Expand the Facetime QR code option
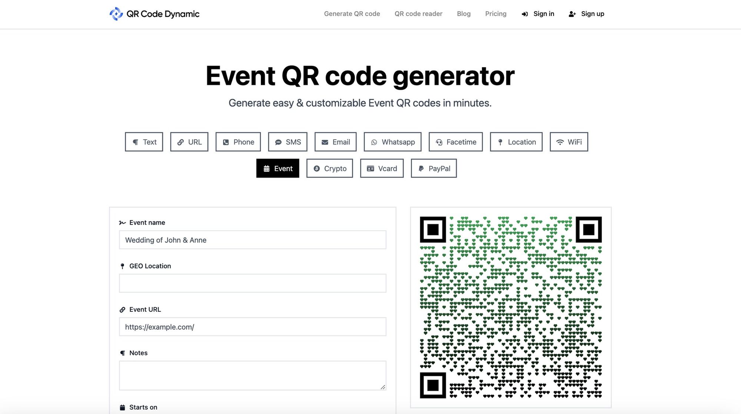This screenshot has height=414, width=741. [x=455, y=142]
